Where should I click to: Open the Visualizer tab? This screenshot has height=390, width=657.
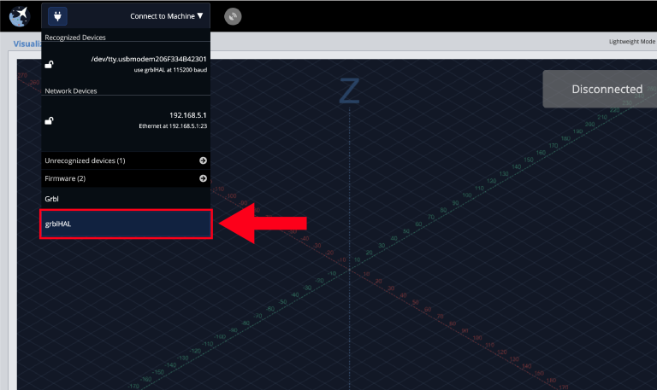(x=27, y=44)
